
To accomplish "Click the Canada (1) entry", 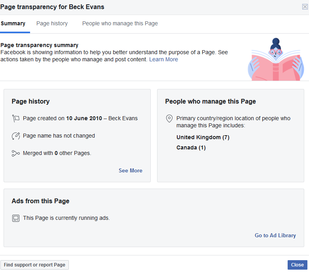I will [x=191, y=147].
